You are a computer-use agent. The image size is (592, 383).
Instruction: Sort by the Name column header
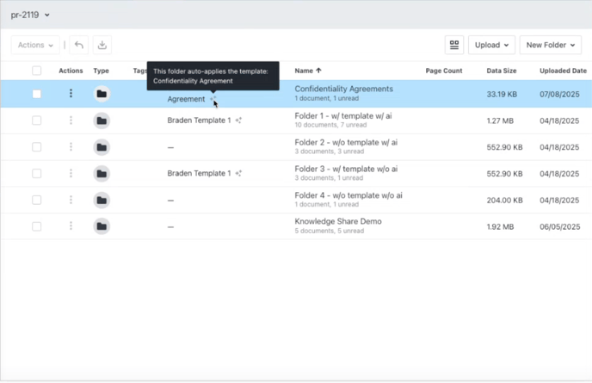click(x=307, y=71)
